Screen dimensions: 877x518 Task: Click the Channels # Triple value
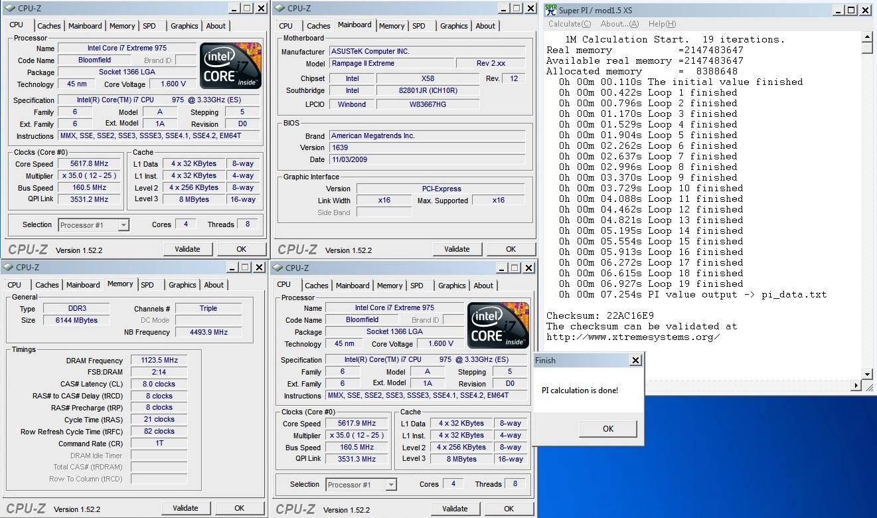208,309
